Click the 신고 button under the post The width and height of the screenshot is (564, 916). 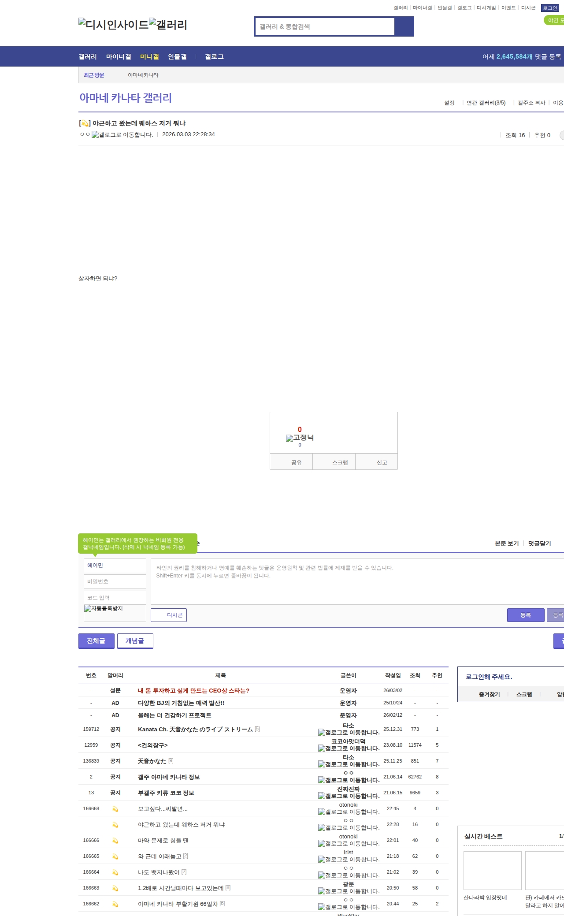382,462
